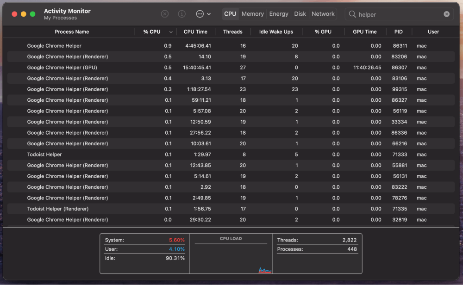The height and width of the screenshot is (285, 463).
Task: Toggle sort order on % CPU column
Action: pyautogui.click(x=155, y=32)
